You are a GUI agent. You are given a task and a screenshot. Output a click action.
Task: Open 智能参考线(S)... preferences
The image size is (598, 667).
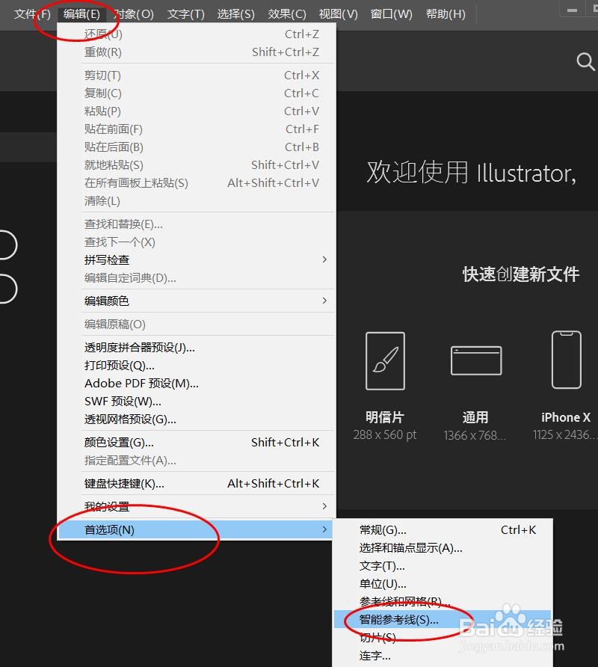tap(443, 619)
